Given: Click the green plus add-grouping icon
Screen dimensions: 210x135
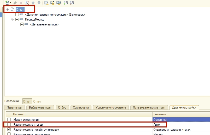Looking at the screenshot, I should pos(7,2).
